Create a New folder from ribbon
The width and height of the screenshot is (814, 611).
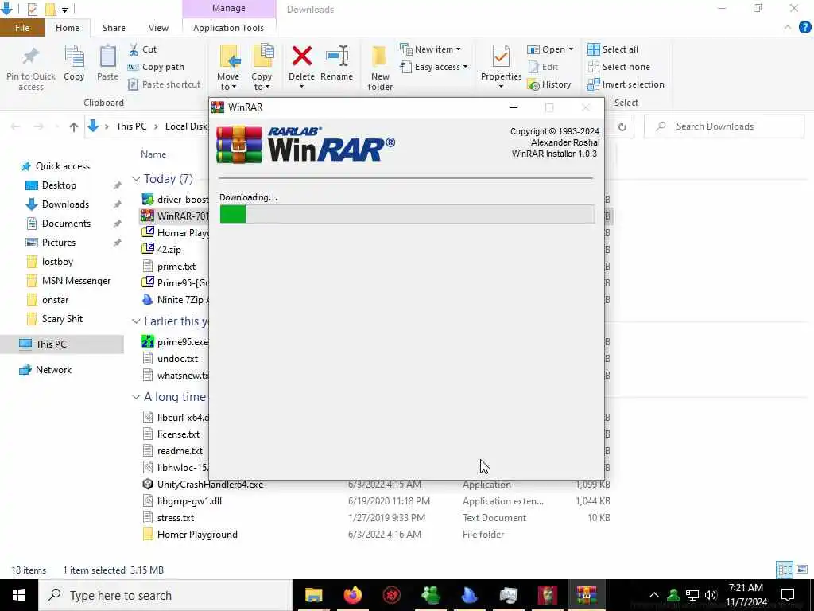tap(380, 68)
